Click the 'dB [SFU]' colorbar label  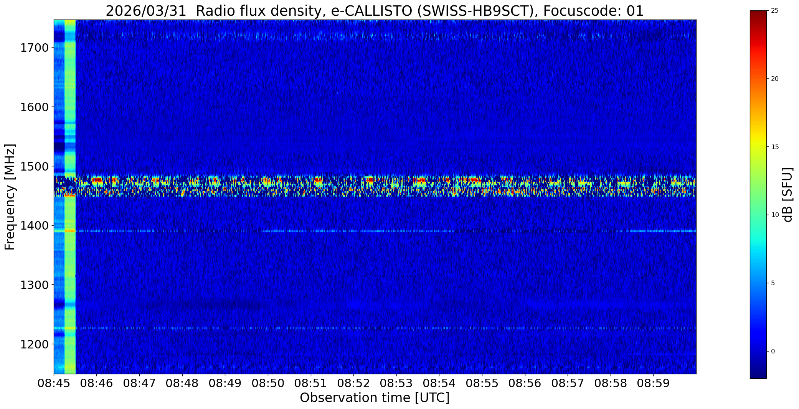click(787, 195)
